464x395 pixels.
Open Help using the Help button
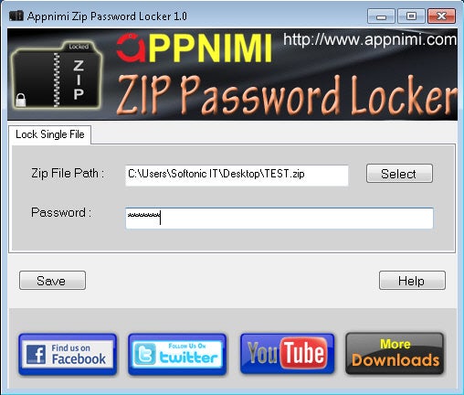point(412,281)
